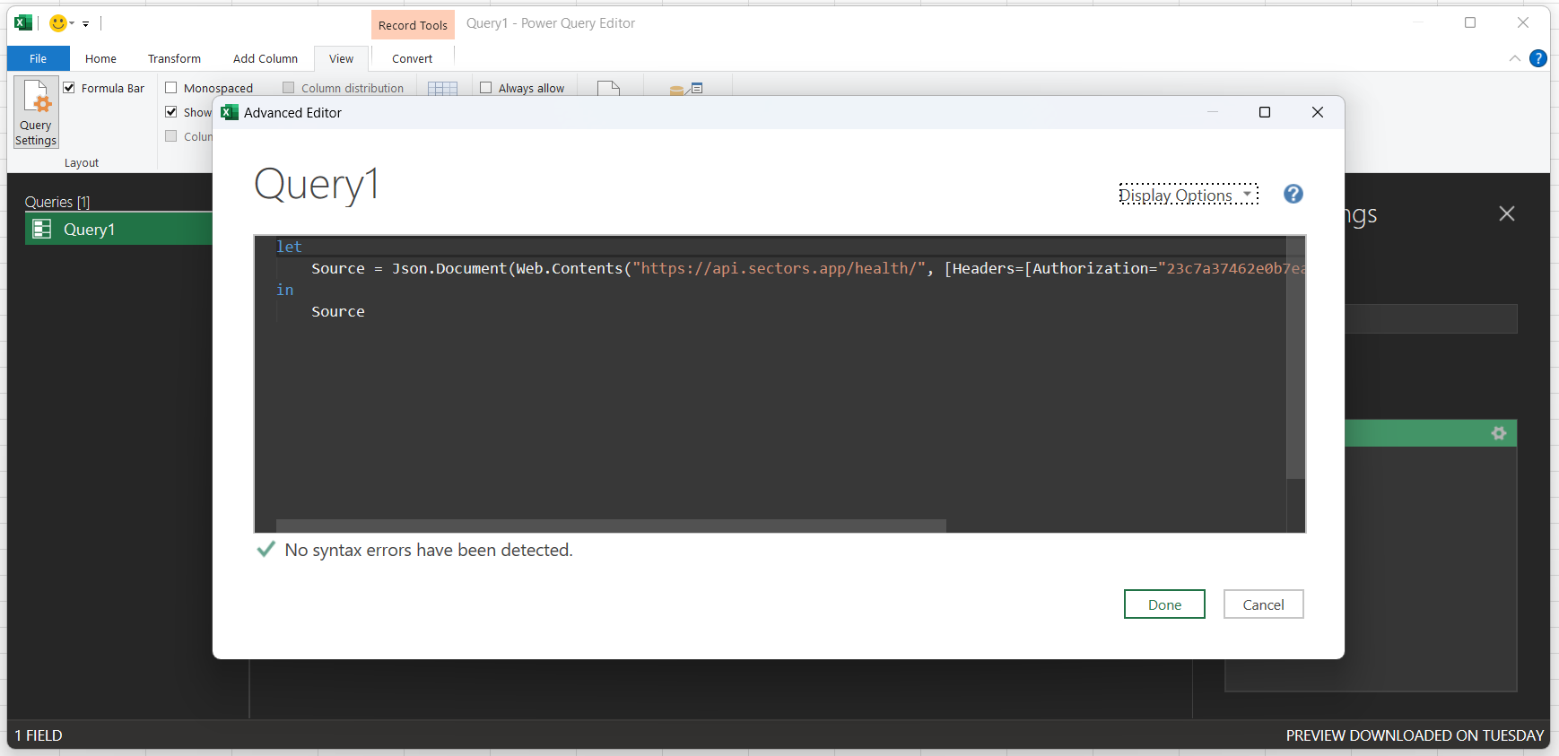
Task: Maximize the Advanced Editor dialog
Action: (1265, 112)
